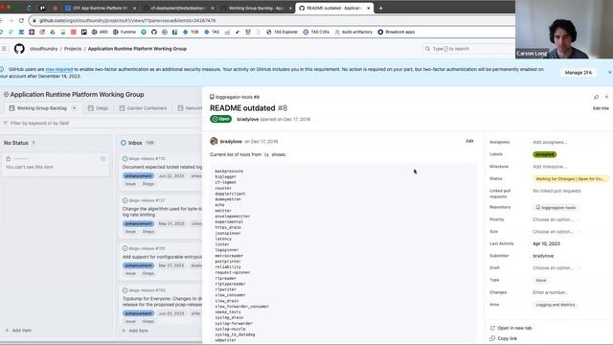This screenshot has width=613, height=345.
Task: Reload the page using browser refresh icon
Action: (21, 20)
